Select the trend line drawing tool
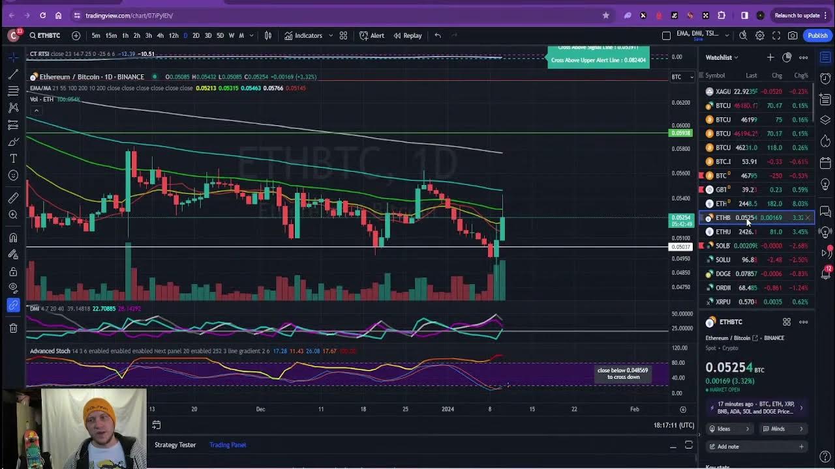 tap(13, 74)
